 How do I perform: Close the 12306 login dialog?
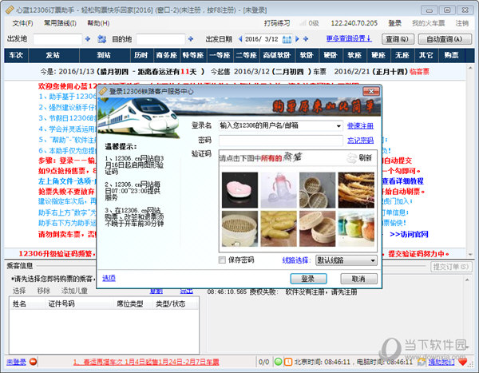click(371, 91)
